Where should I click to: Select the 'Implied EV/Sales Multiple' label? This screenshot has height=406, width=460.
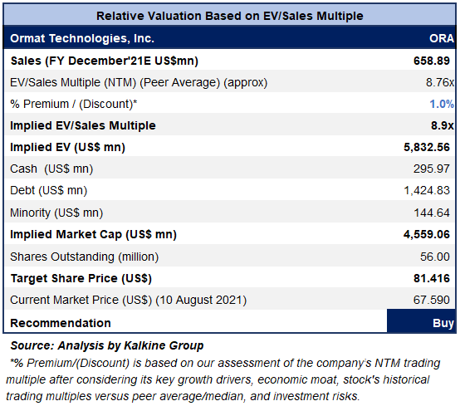click(x=83, y=125)
